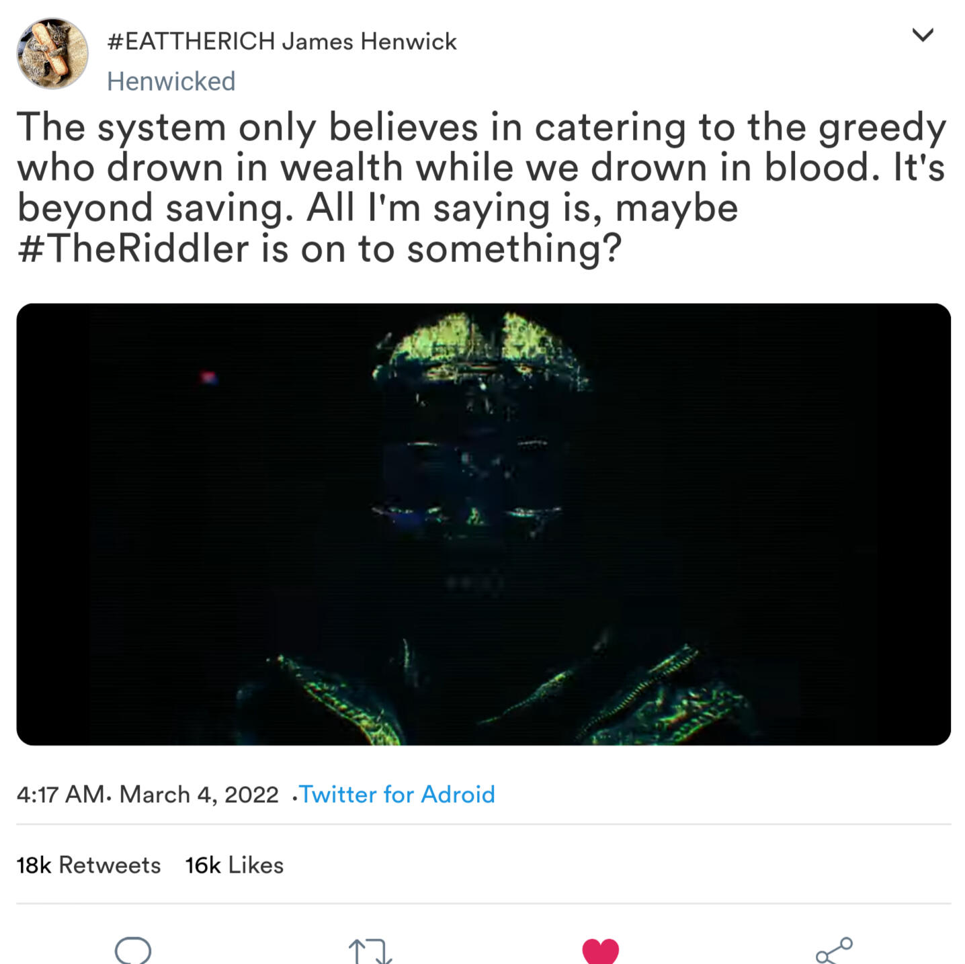View the 16k Likes list

(x=235, y=865)
